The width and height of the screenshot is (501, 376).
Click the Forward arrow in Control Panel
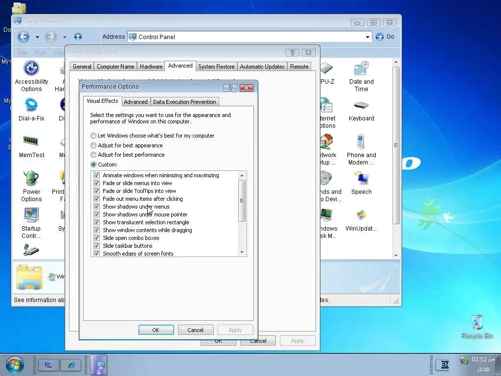[50, 37]
